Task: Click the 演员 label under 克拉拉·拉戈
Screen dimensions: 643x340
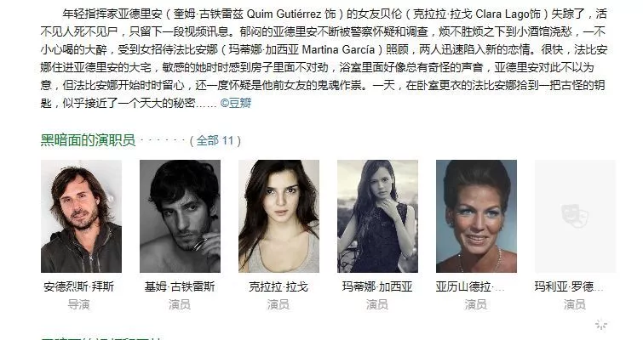Action: click(x=278, y=304)
